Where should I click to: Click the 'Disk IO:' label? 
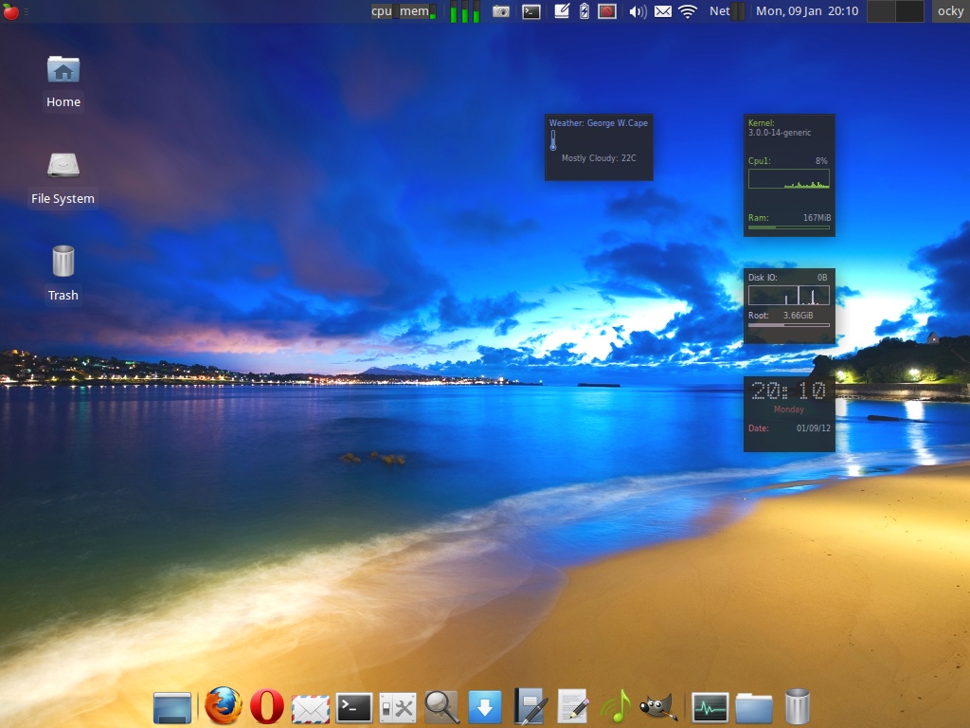[763, 278]
